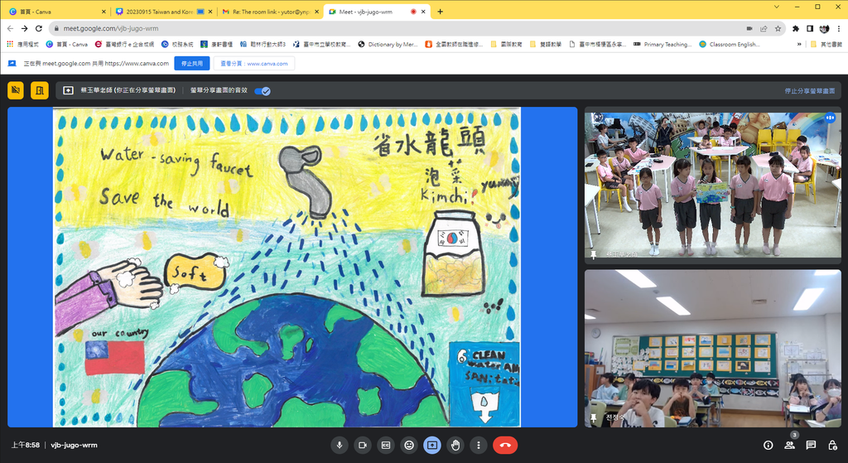Open Classroom English... bookmark
Screen dimensions: 848x463
[x=729, y=45]
